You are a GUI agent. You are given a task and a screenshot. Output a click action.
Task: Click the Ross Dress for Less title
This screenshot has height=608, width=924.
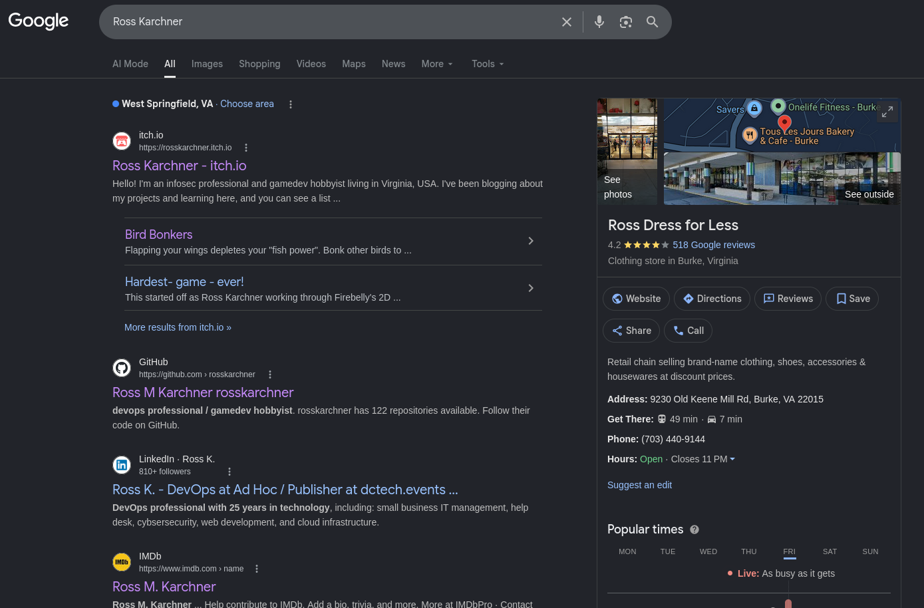pyautogui.click(x=673, y=225)
